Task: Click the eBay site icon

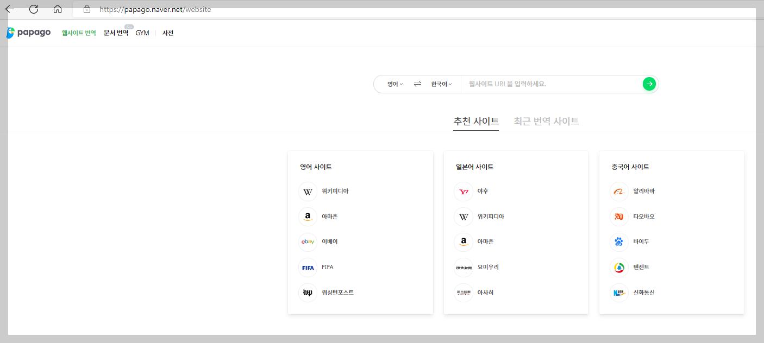Action: click(x=308, y=242)
